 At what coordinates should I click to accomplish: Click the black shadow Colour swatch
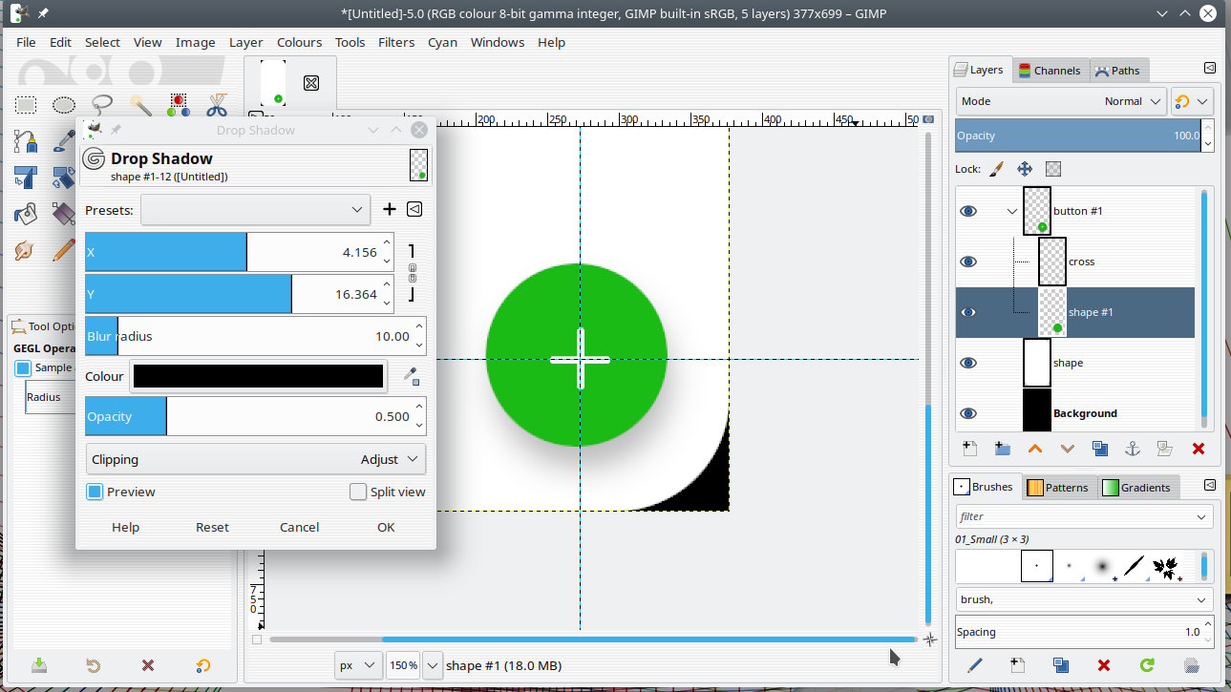(258, 376)
